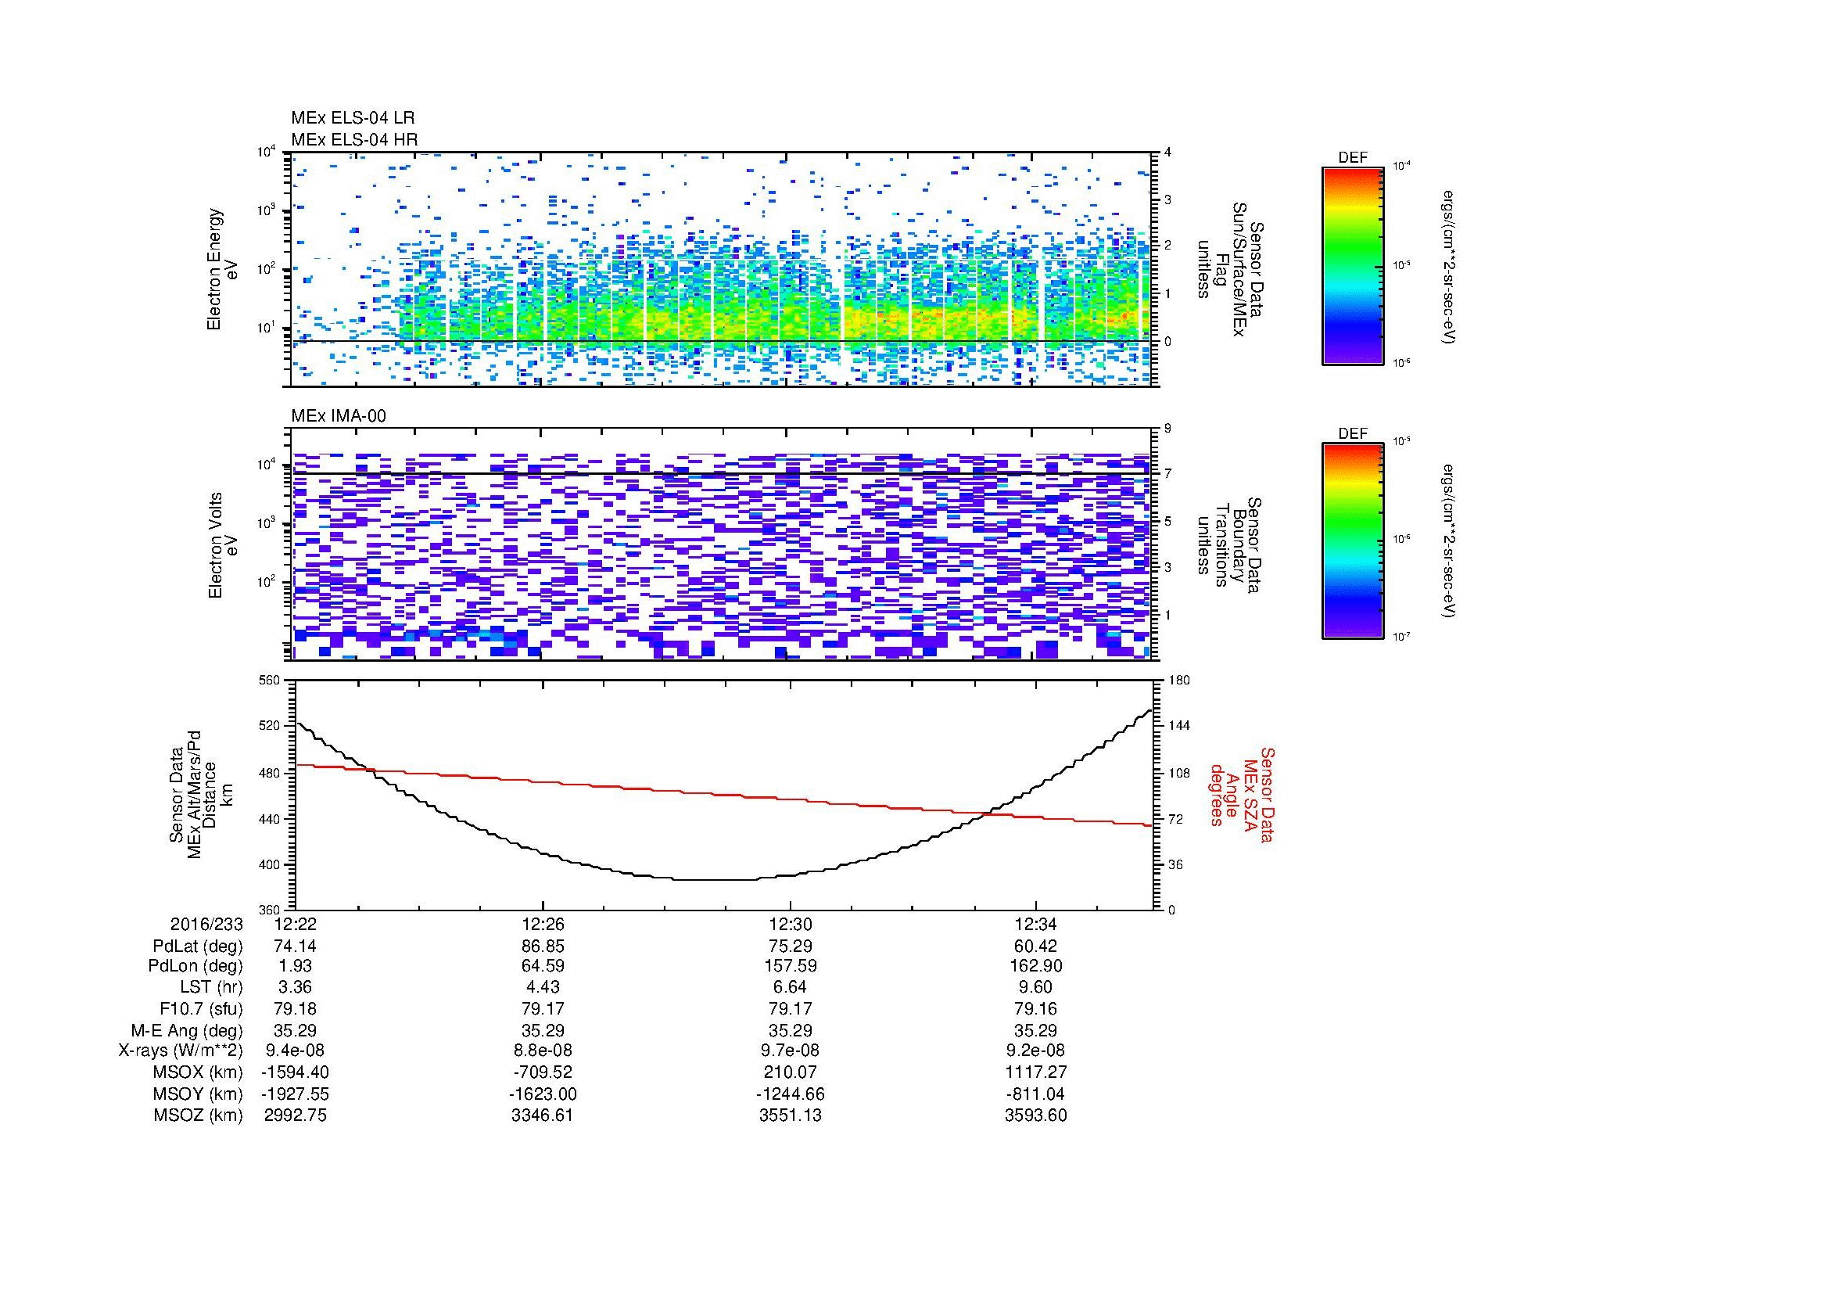The height and width of the screenshot is (1293, 1829).
Task: Click the 'PdLat (deg)' row label
Action: pos(198,946)
